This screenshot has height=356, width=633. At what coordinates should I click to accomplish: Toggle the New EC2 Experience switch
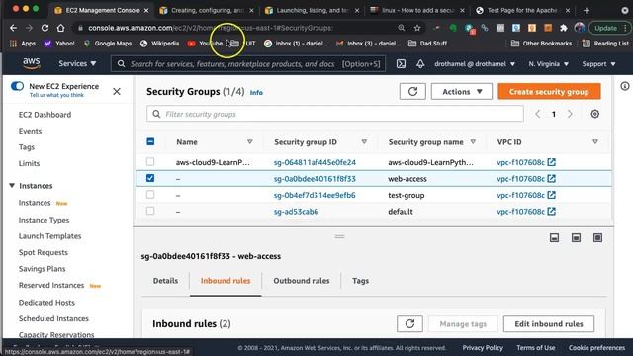(18, 86)
